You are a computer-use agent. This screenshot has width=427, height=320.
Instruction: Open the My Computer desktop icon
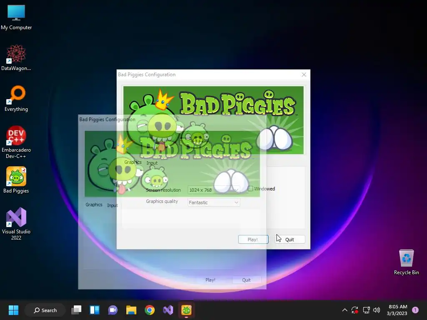coord(16,17)
